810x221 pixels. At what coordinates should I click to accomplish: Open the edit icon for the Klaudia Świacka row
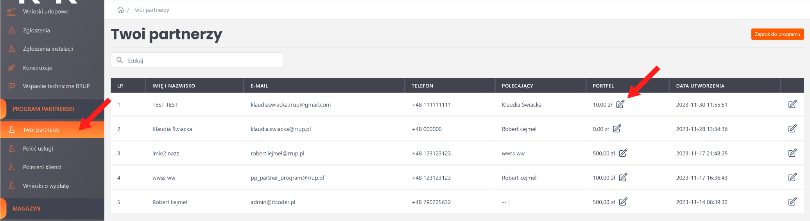(792, 129)
